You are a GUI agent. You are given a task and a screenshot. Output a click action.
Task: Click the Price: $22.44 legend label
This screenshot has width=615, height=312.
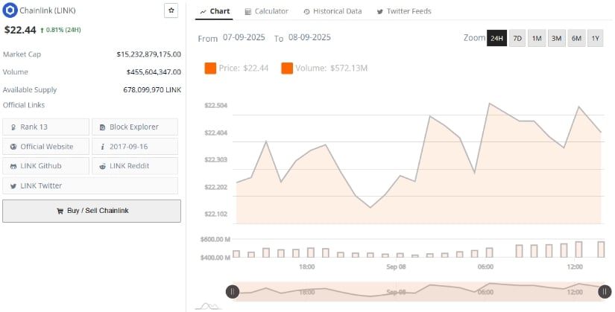pos(244,69)
